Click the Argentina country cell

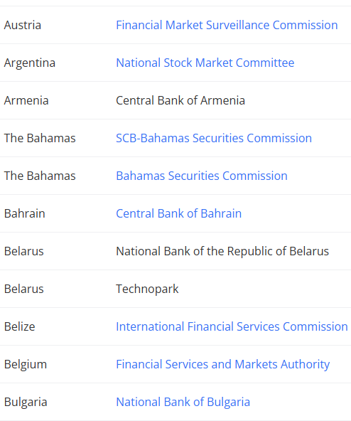pyautogui.click(x=30, y=63)
